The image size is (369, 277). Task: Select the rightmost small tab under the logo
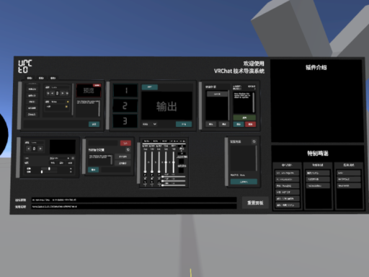(x=53, y=78)
